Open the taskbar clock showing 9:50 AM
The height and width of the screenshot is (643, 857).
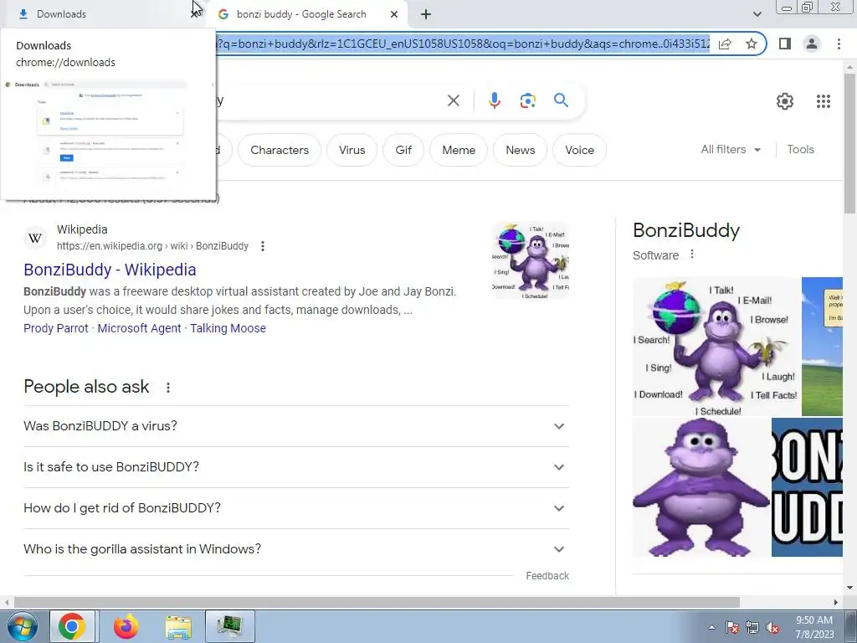pos(814,627)
